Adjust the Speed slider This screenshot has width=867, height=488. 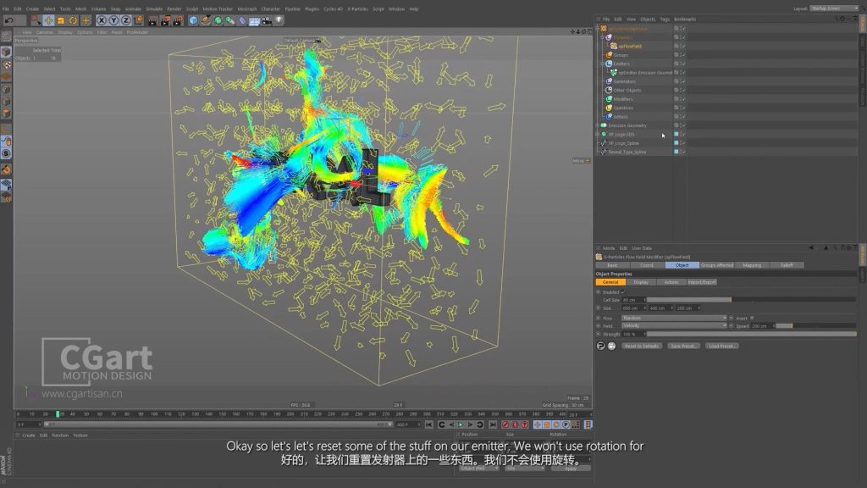point(816,326)
